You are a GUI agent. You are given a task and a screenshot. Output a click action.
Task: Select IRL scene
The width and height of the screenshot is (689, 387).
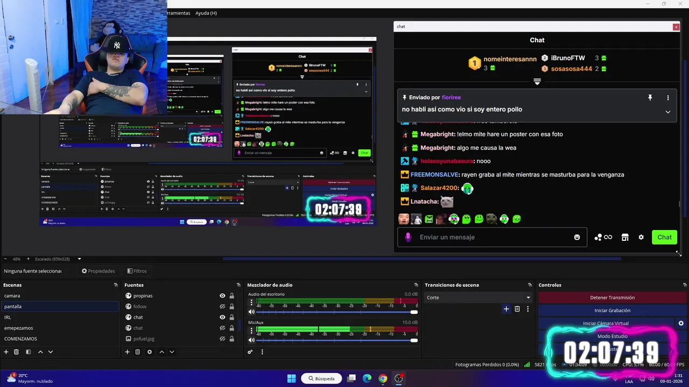point(59,317)
